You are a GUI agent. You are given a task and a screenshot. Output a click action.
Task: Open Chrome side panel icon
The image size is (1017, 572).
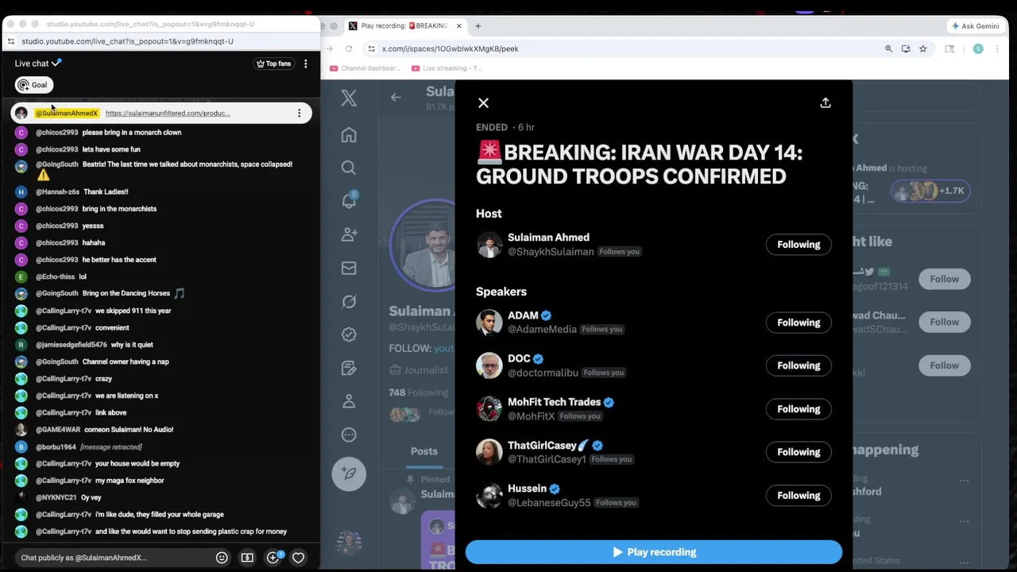pos(949,48)
